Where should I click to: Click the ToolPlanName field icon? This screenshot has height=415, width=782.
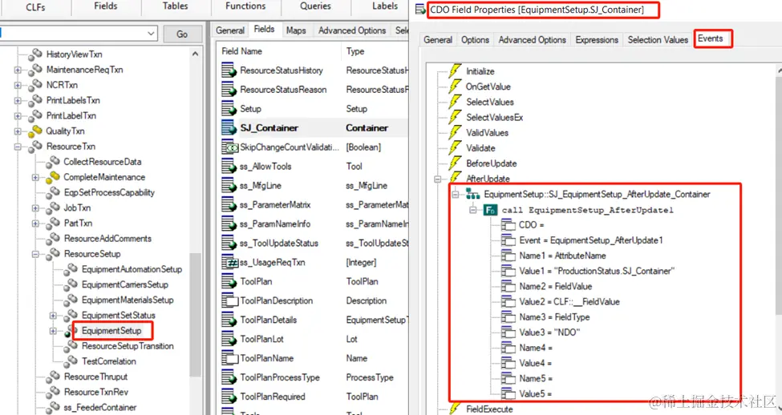click(x=229, y=358)
